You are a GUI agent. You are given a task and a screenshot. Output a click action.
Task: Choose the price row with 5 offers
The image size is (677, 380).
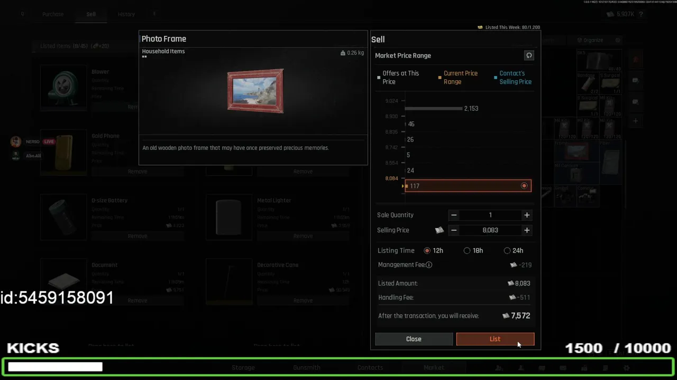468,155
